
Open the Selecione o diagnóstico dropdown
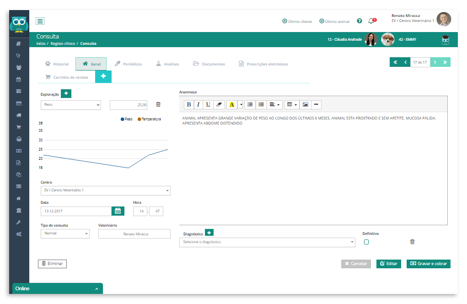(x=267, y=242)
